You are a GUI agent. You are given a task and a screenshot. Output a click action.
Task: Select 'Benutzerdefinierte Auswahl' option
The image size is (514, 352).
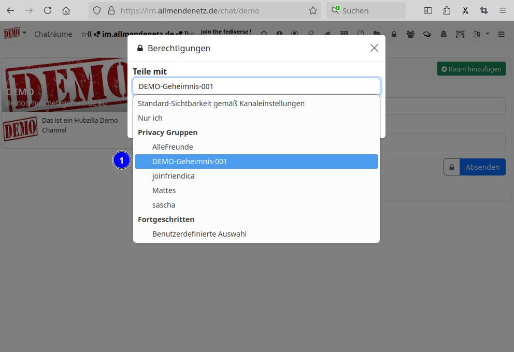pos(199,234)
